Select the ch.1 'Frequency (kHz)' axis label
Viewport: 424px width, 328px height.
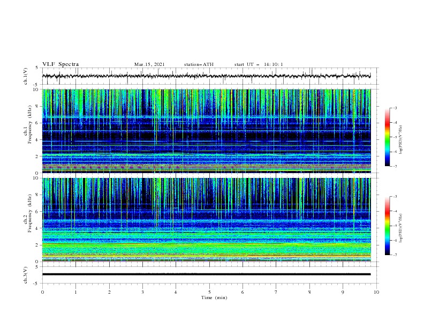[x=30, y=125]
